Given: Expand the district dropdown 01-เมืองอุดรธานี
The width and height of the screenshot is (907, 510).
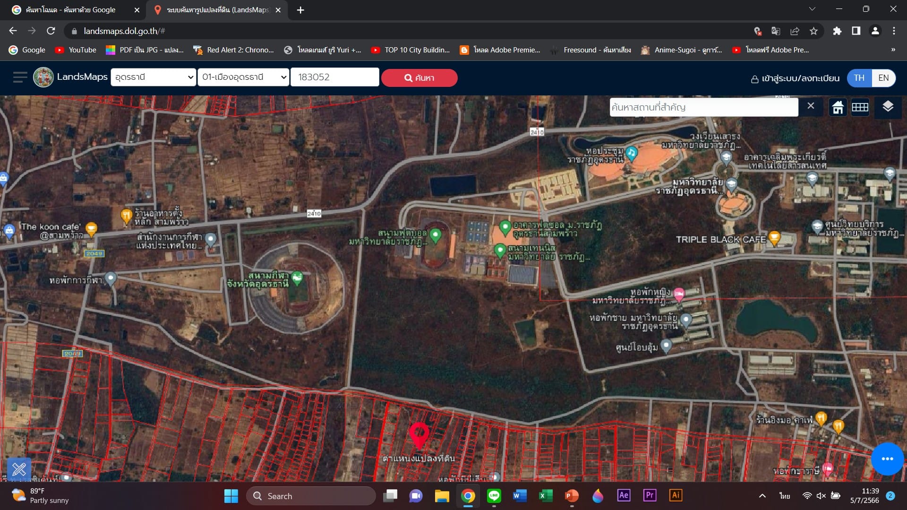Looking at the screenshot, I should [243, 77].
